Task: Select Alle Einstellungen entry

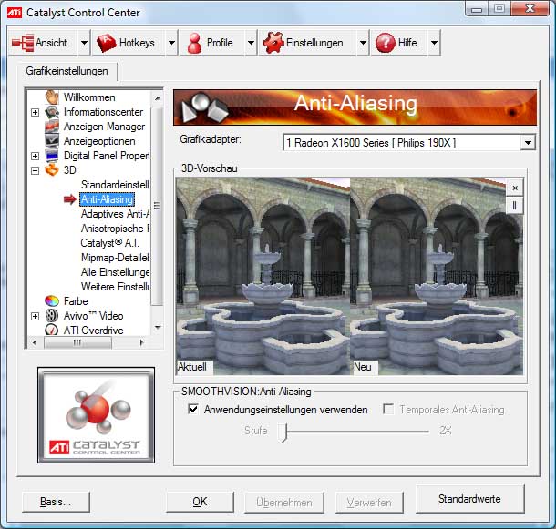Action: (x=115, y=272)
